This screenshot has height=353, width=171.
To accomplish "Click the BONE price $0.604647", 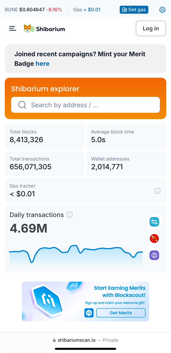I will coord(32,10).
